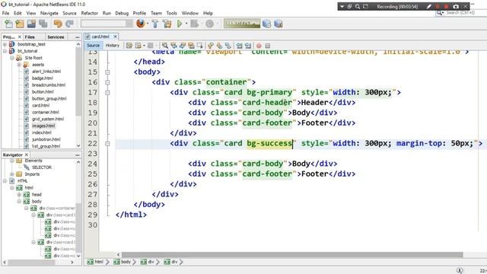Collapse the bt_tutorial project node
The image size is (487, 274).
(x=5, y=51)
